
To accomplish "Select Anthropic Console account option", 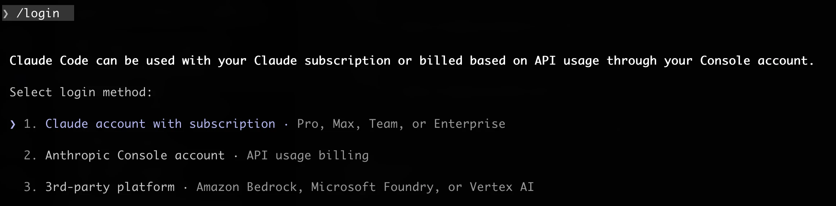I will click(135, 156).
